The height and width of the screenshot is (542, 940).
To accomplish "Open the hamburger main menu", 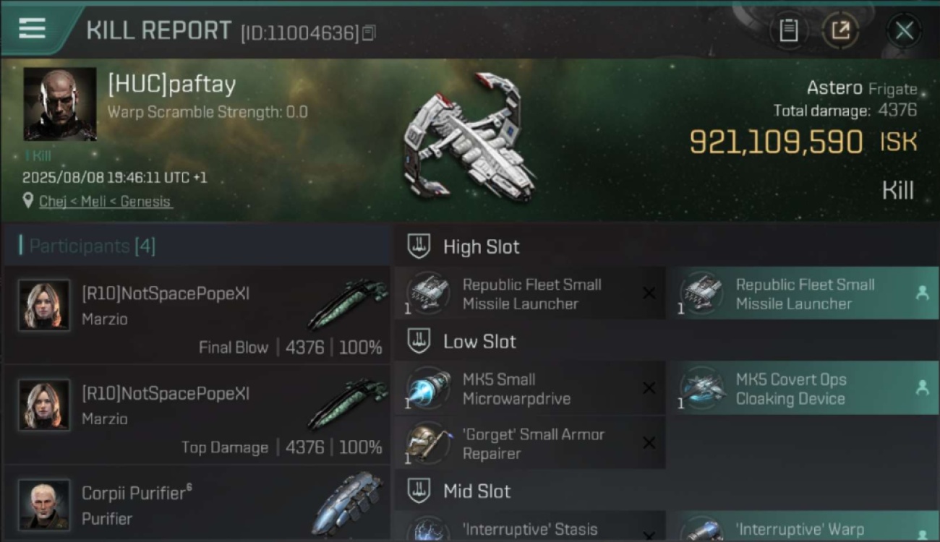I will point(32,29).
